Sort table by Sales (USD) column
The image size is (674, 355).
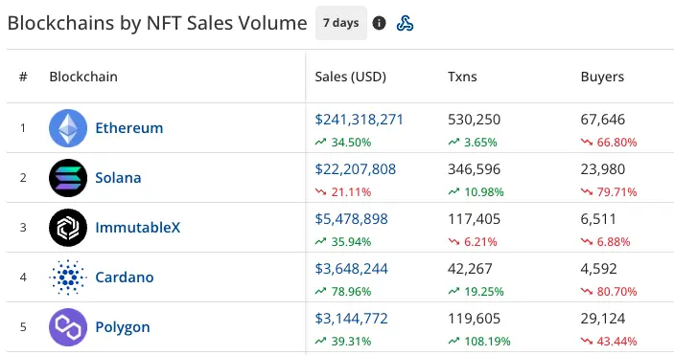pyautogui.click(x=350, y=77)
